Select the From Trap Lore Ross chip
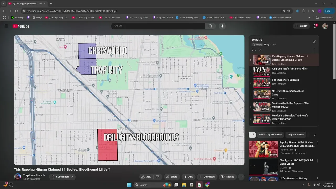 (x=270, y=135)
